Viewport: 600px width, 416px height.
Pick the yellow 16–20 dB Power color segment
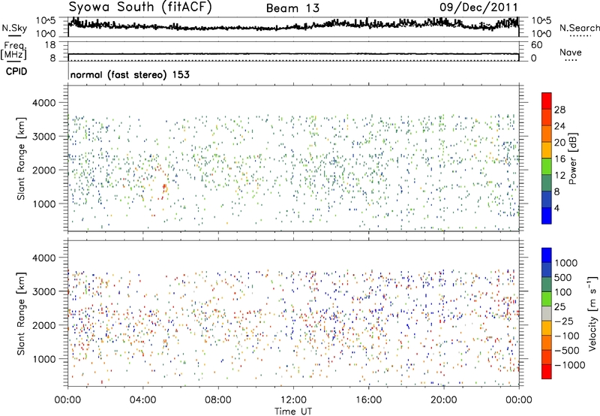(x=547, y=150)
